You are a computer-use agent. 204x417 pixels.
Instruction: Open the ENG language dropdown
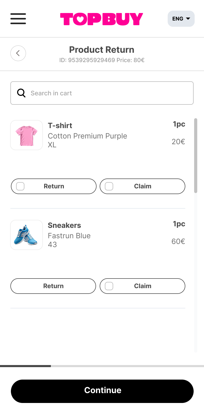pos(181,19)
